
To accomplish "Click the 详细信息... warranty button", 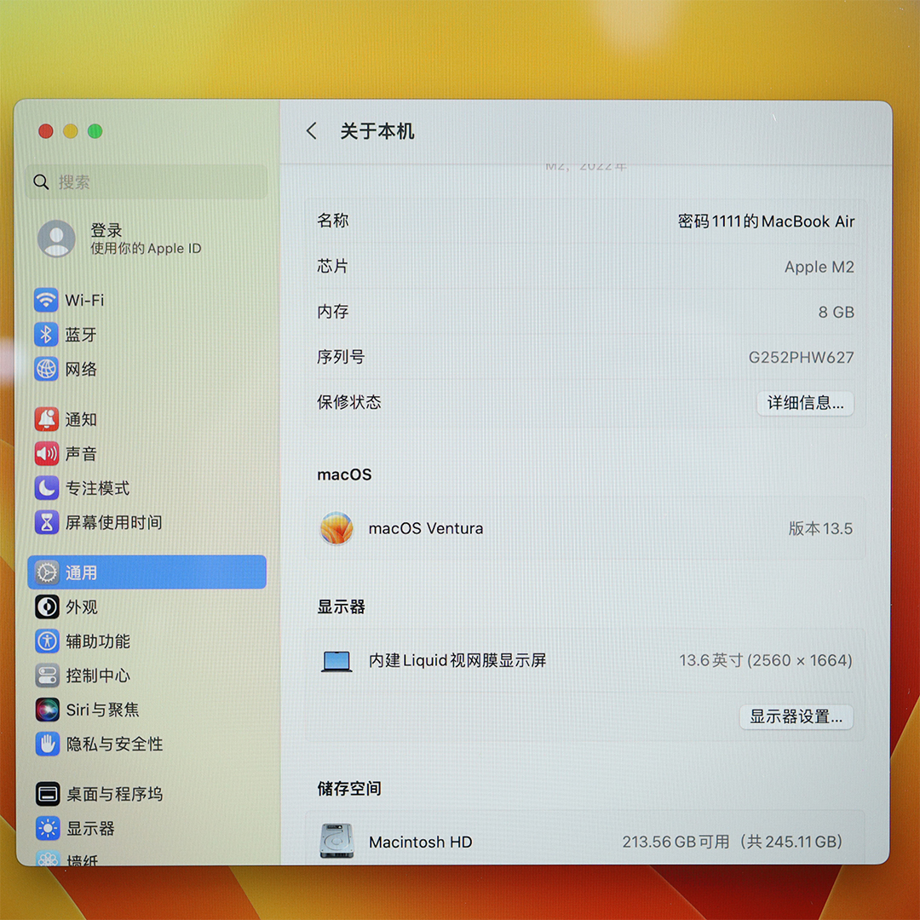I will tap(805, 403).
